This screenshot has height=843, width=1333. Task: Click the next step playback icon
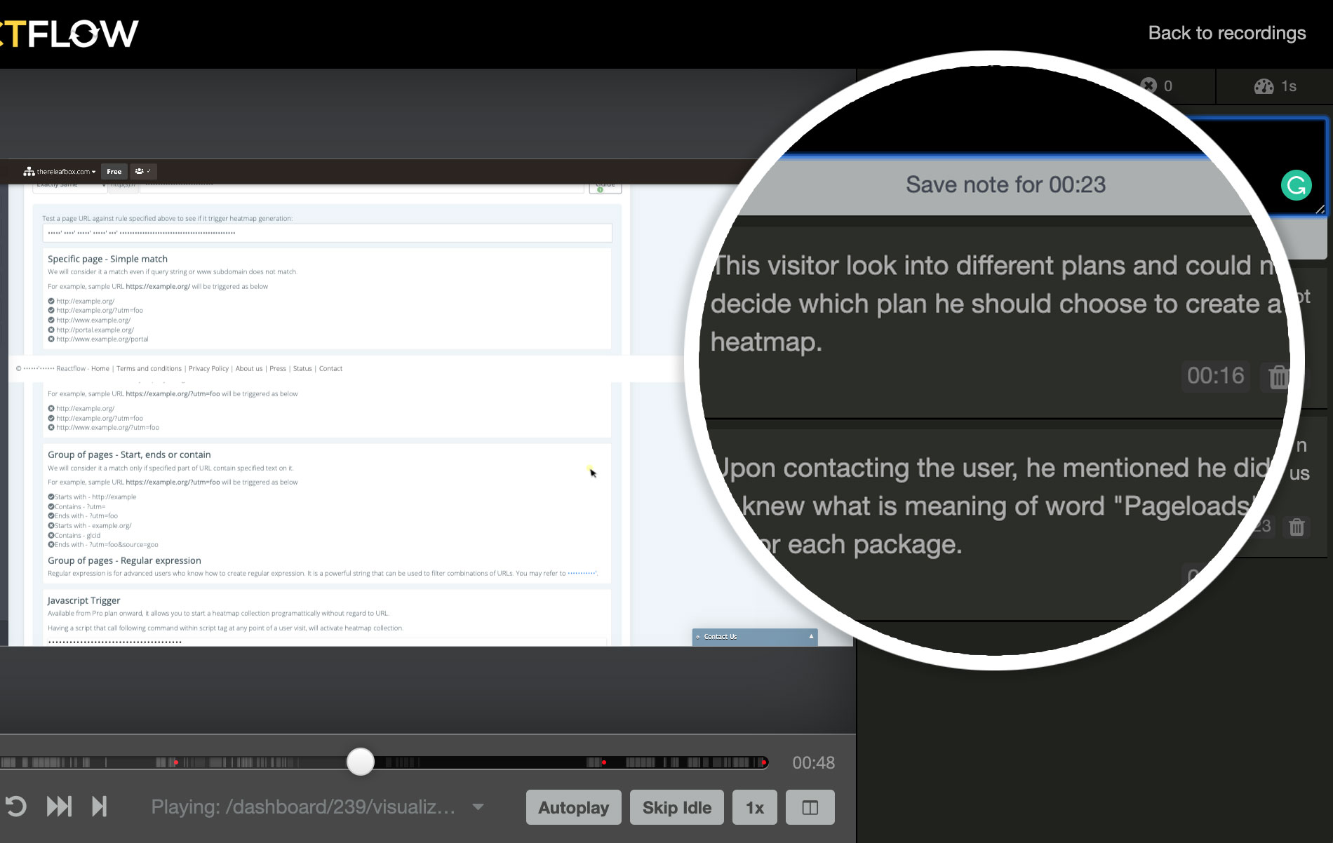(99, 807)
